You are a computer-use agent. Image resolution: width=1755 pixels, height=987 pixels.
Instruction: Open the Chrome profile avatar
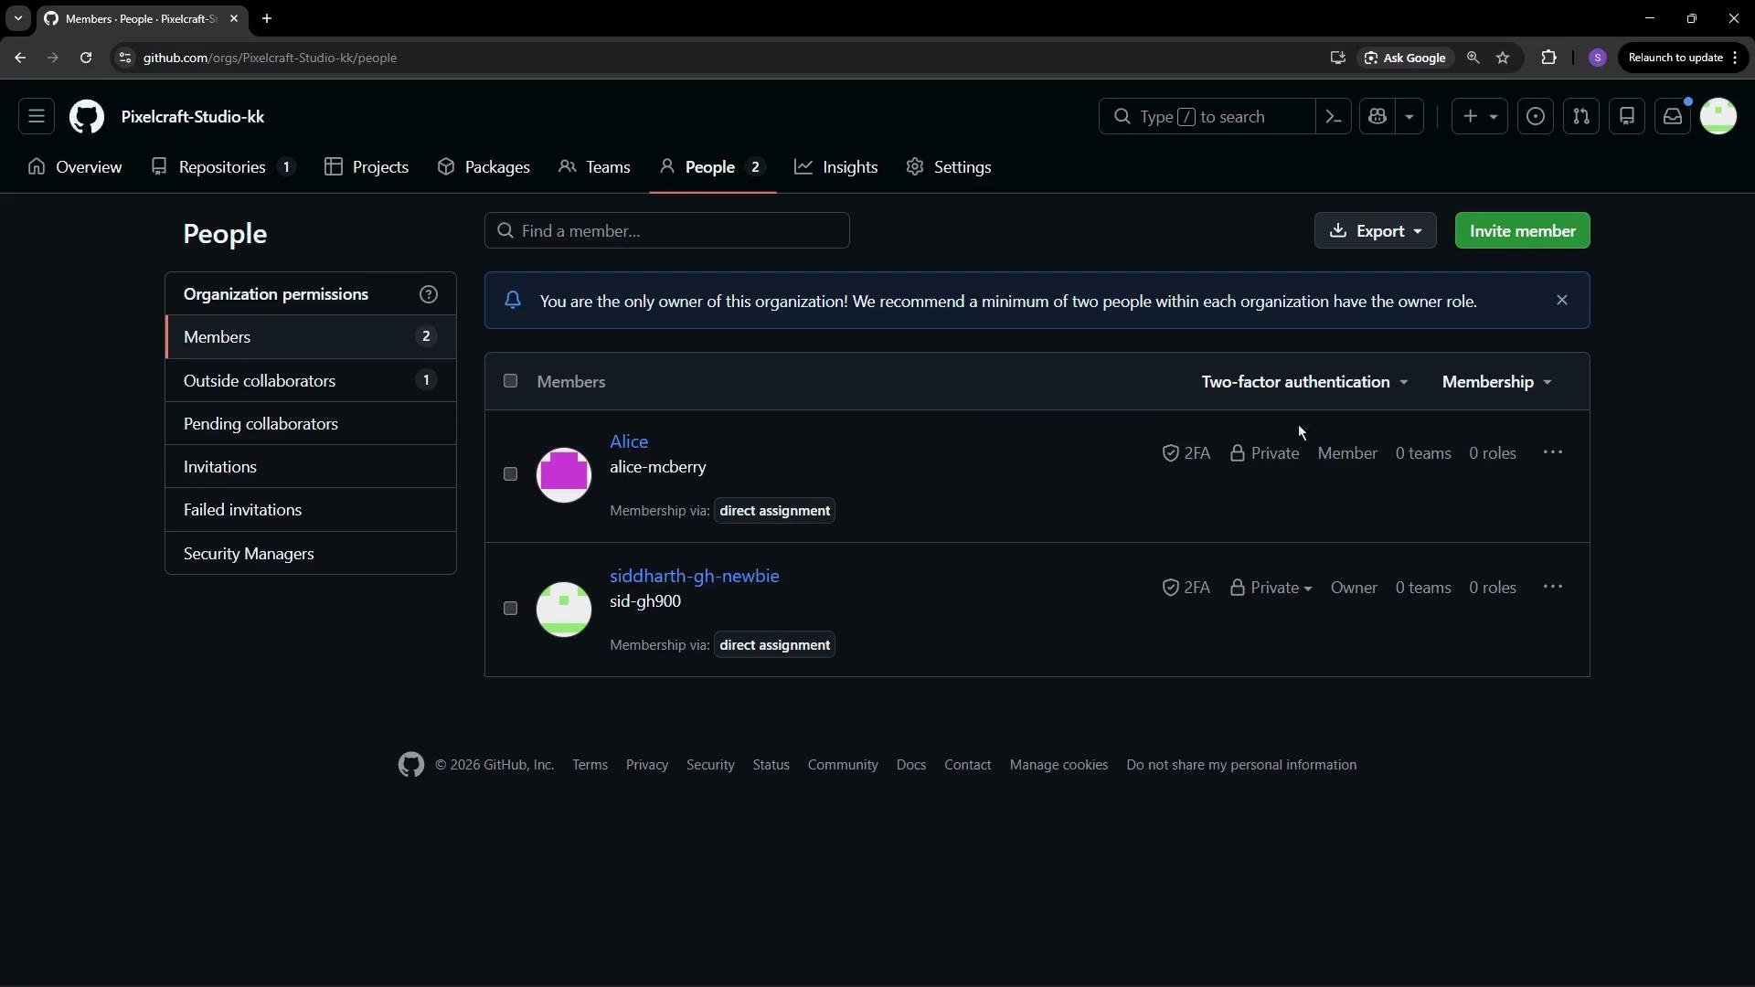pos(1598,58)
